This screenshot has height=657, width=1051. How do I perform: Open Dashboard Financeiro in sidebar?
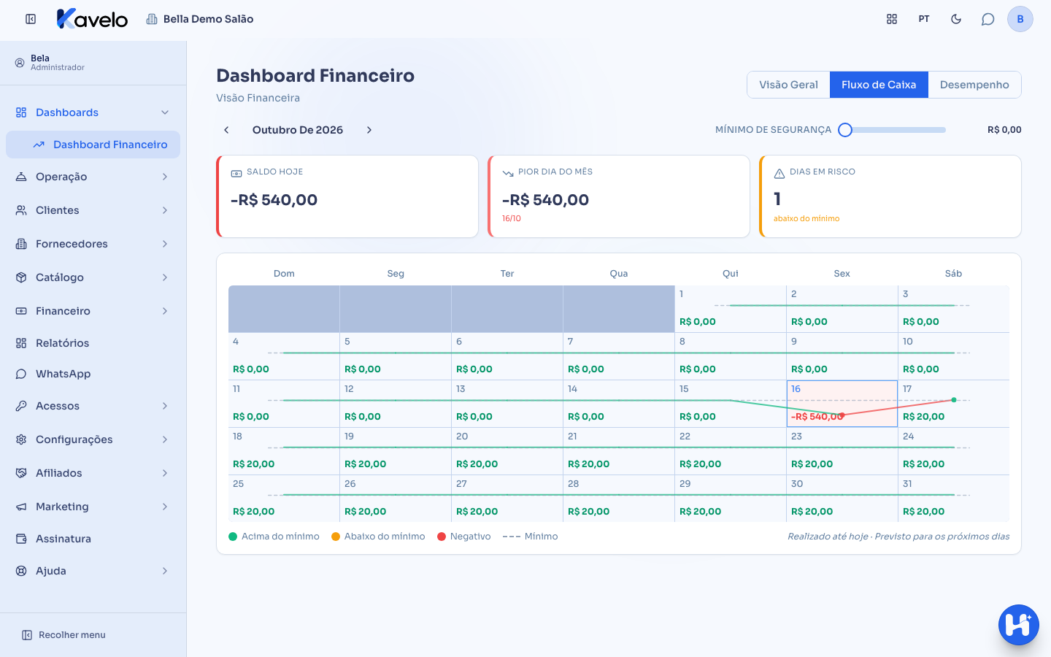(93, 145)
